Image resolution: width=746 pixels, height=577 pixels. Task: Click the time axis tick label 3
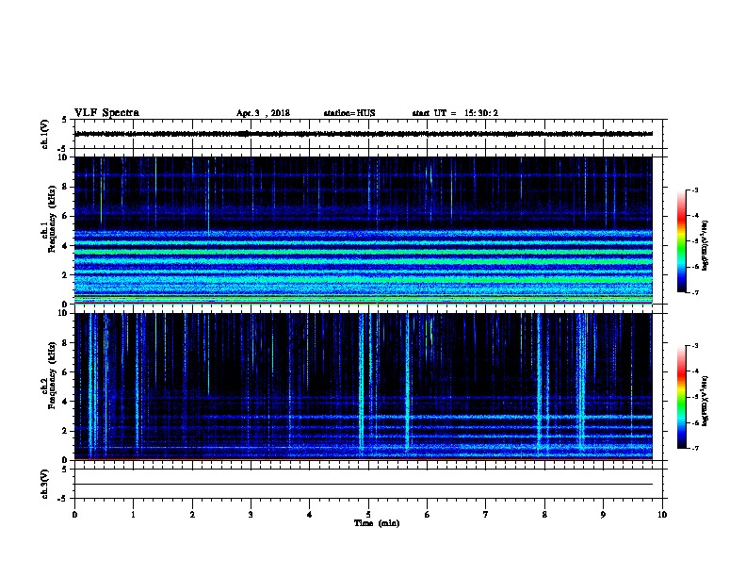(251, 515)
